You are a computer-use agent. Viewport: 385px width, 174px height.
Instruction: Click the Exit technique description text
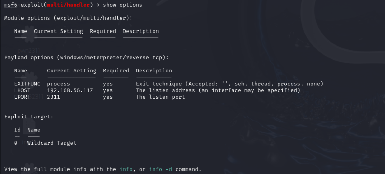click(230, 84)
